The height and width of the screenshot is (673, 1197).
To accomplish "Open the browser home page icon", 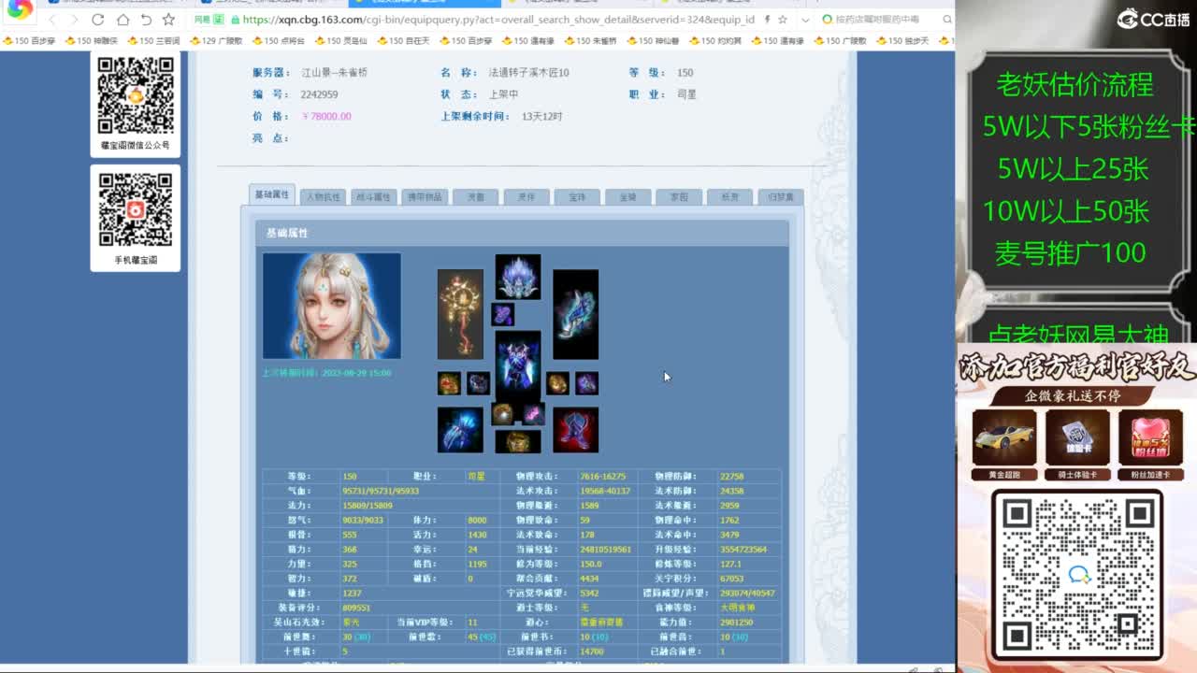I will (x=123, y=20).
